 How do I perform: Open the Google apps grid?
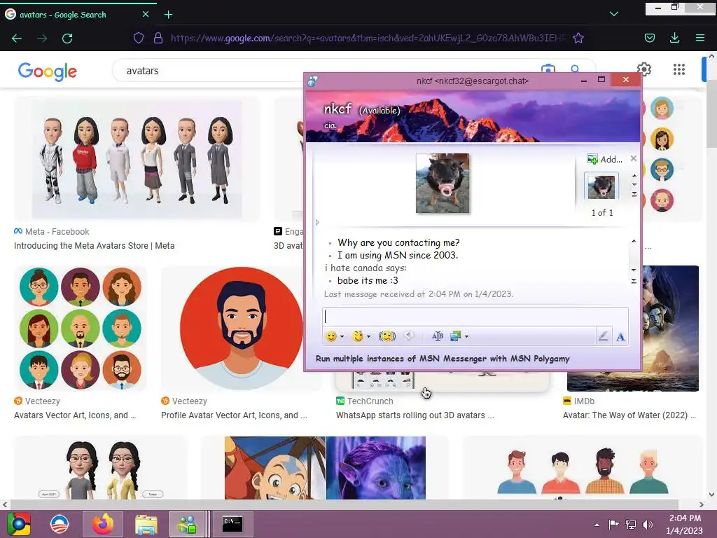tap(679, 69)
